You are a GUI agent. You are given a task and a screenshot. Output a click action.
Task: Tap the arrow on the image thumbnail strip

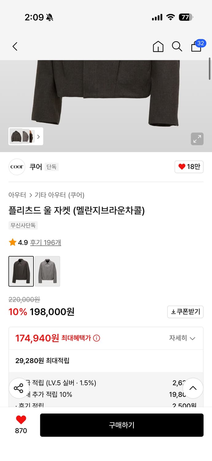[x=38, y=136]
